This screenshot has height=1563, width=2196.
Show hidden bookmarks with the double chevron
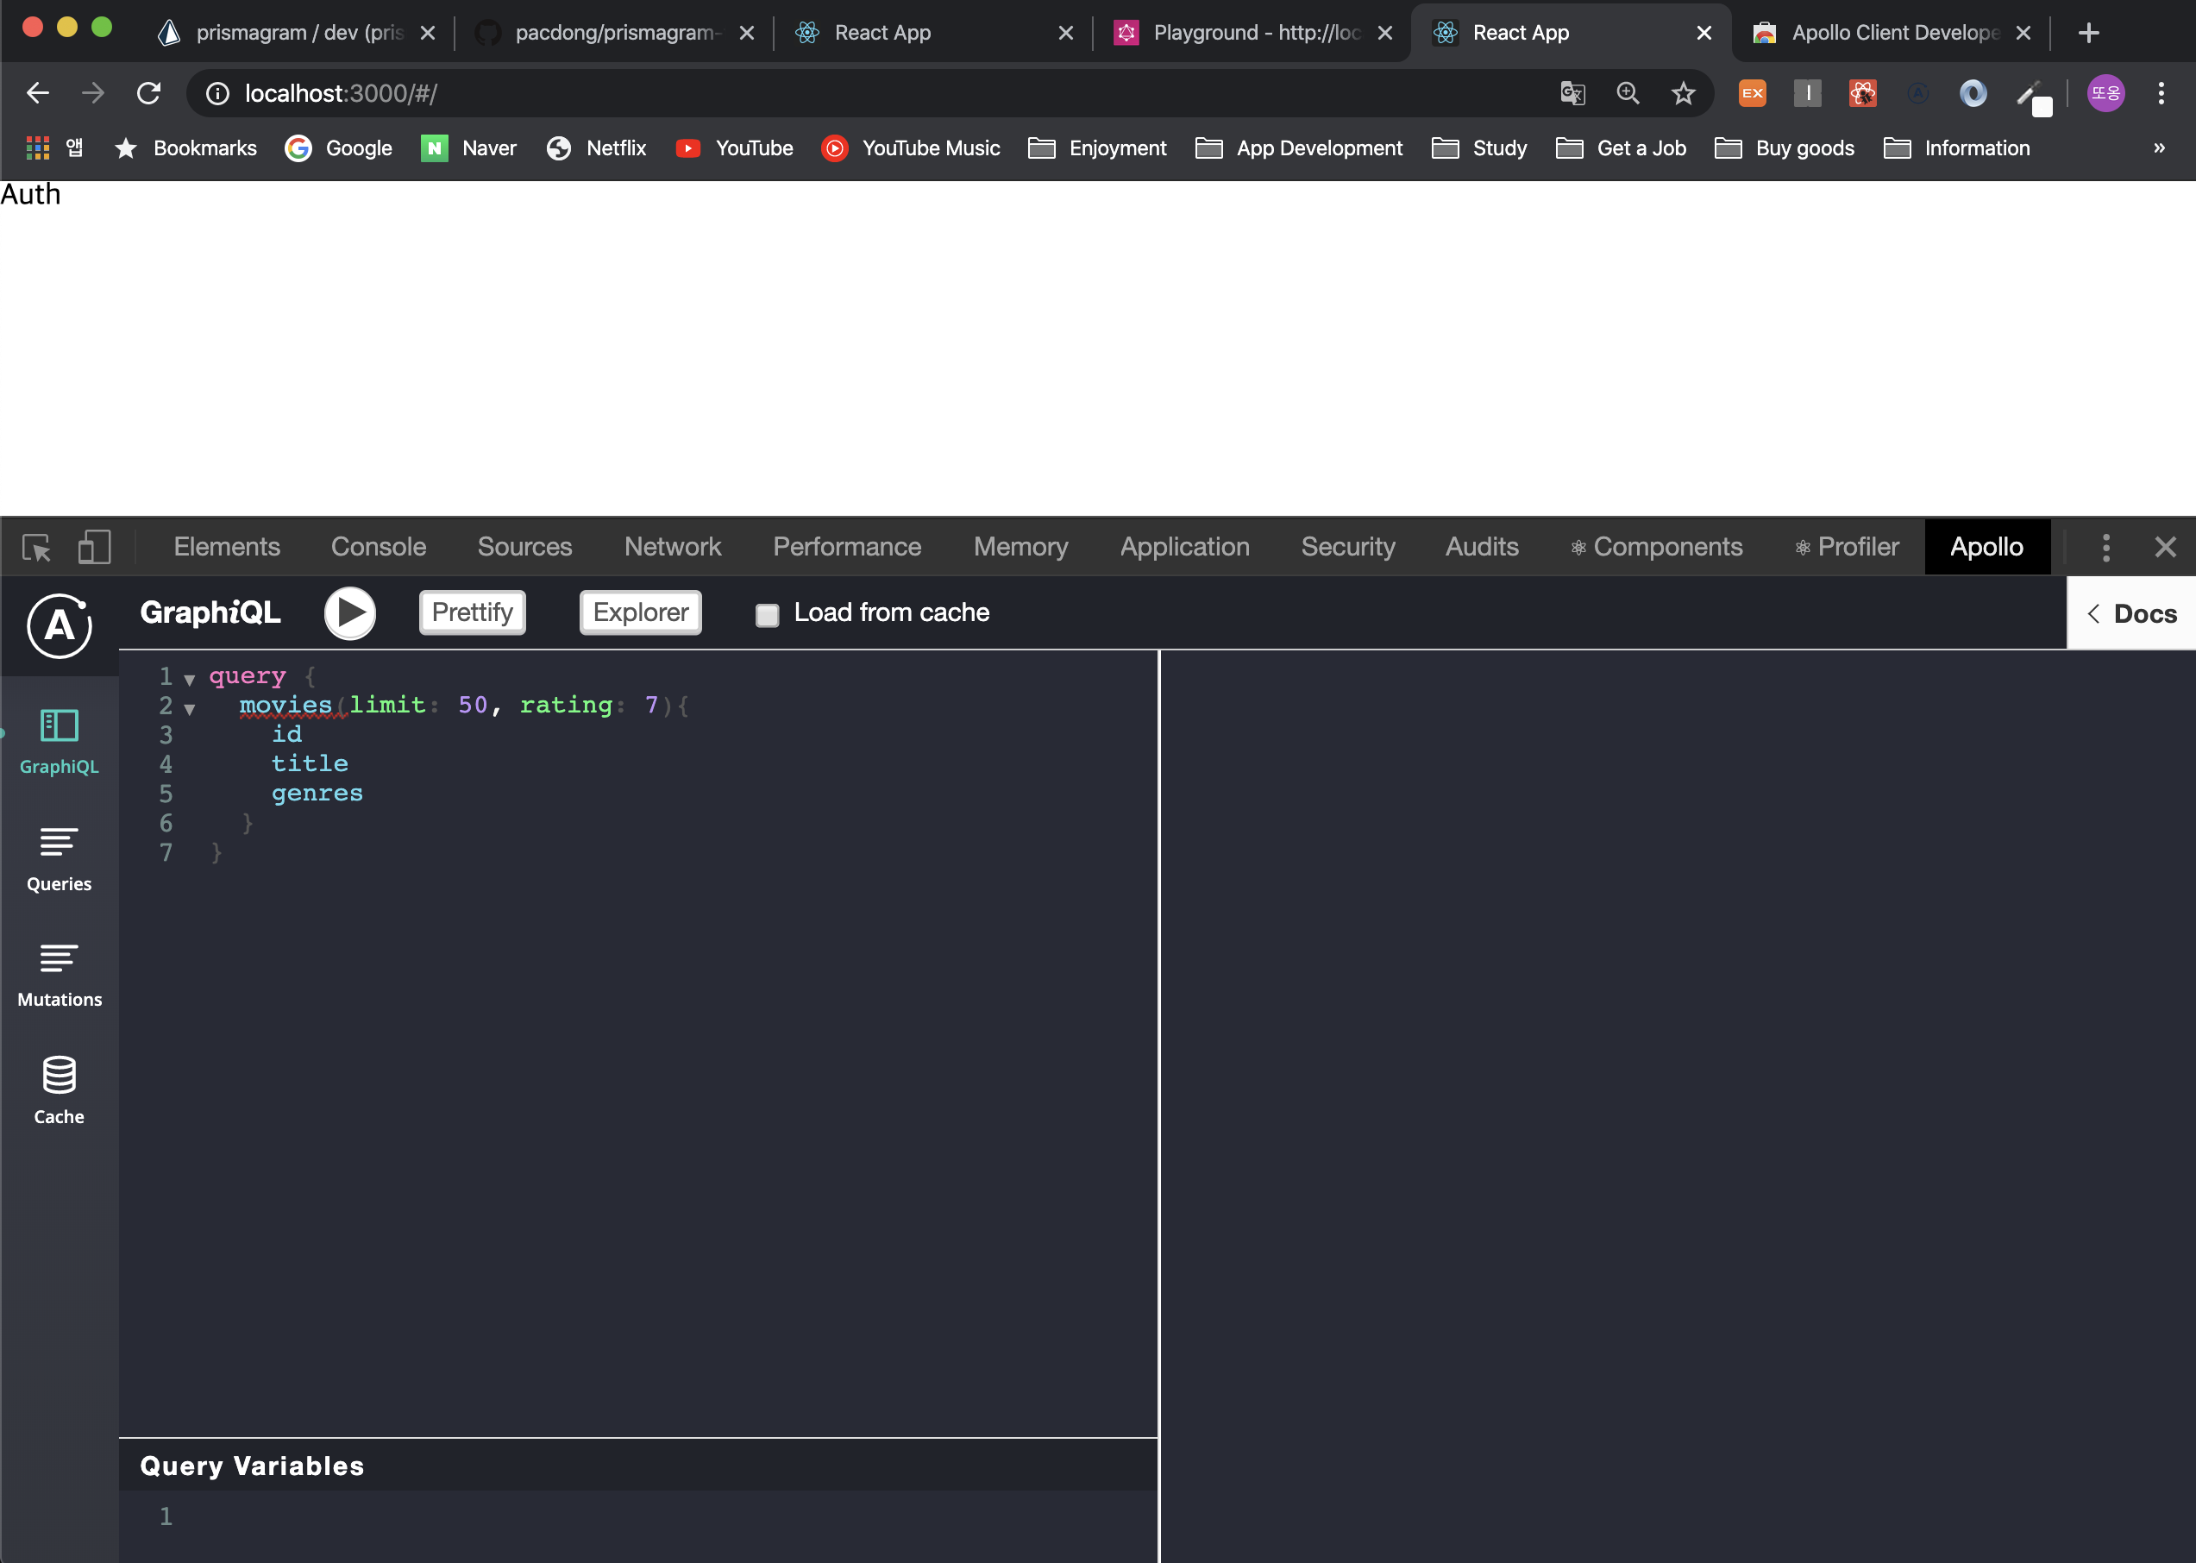click(x=2160, y=148)
